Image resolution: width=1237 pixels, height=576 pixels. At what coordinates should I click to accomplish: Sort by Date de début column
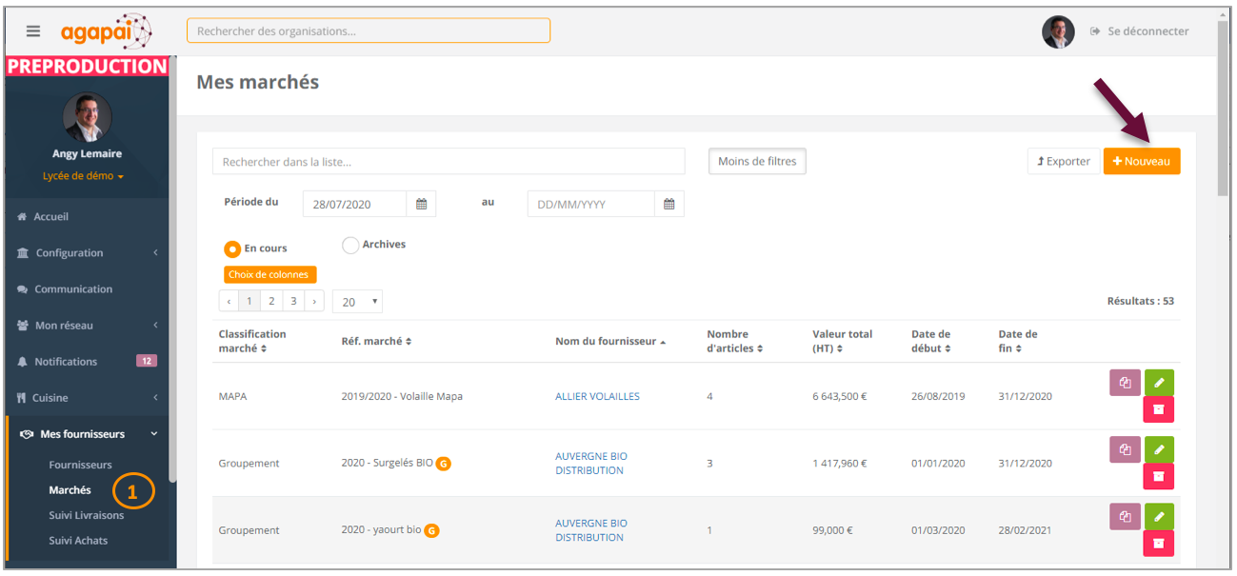932,342
